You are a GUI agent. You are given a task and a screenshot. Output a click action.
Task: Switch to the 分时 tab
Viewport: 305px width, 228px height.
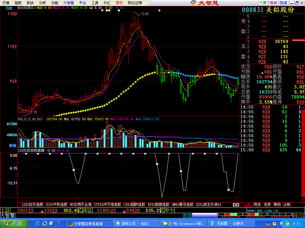[x=248, y=204]
